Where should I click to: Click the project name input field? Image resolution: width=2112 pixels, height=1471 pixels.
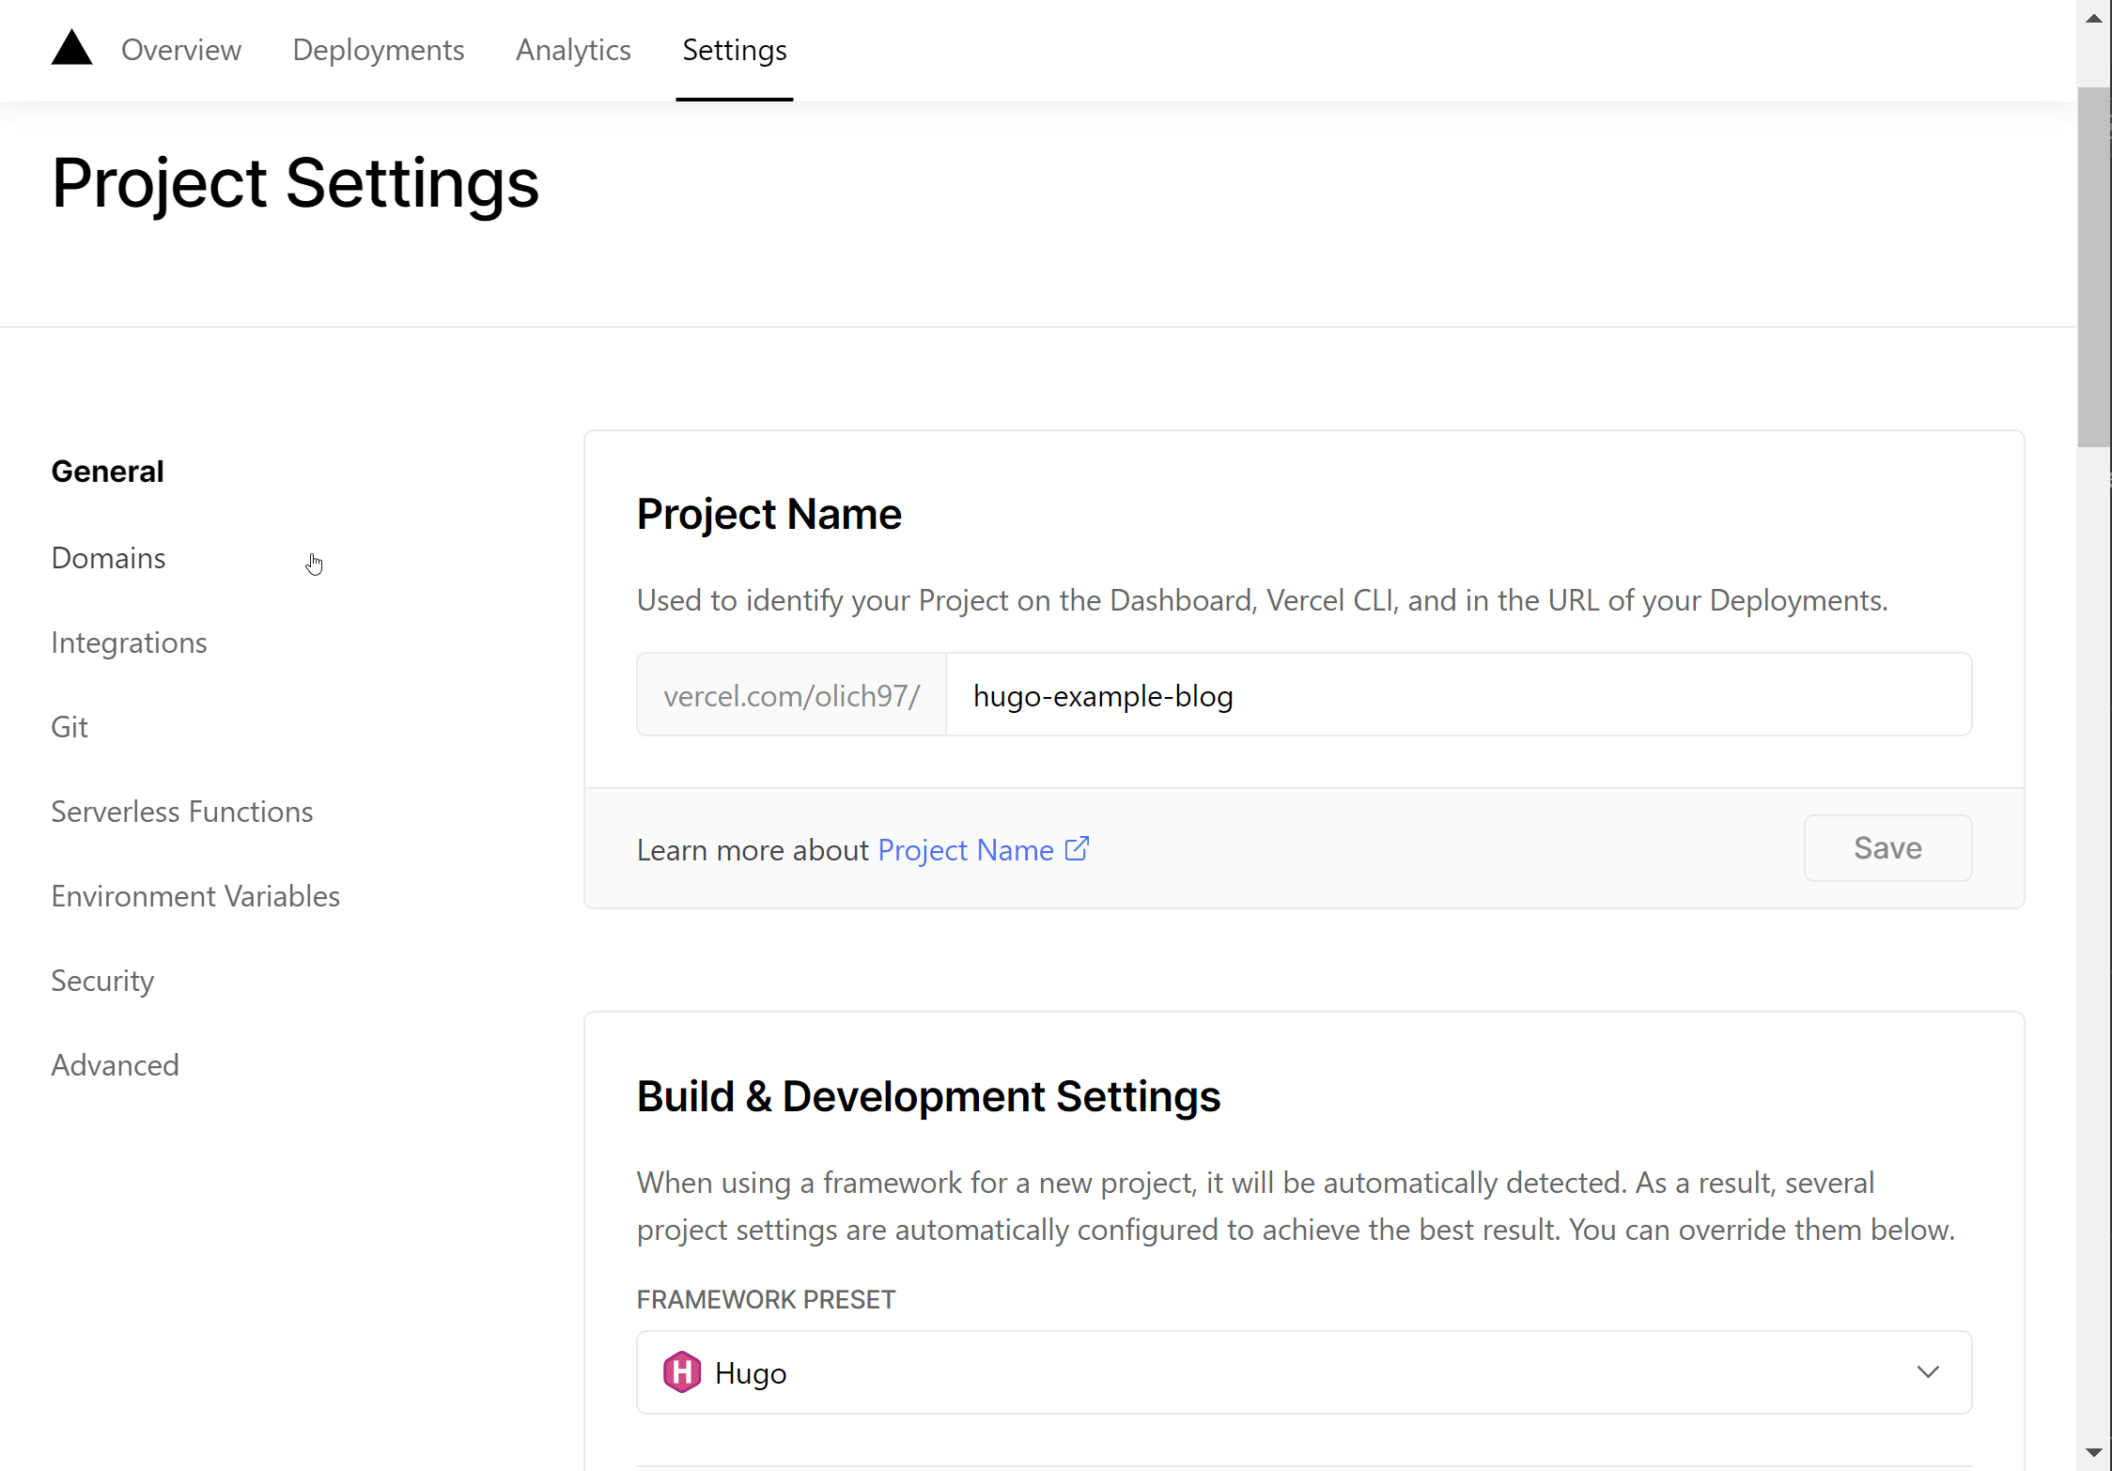[x=1456, y=695]
